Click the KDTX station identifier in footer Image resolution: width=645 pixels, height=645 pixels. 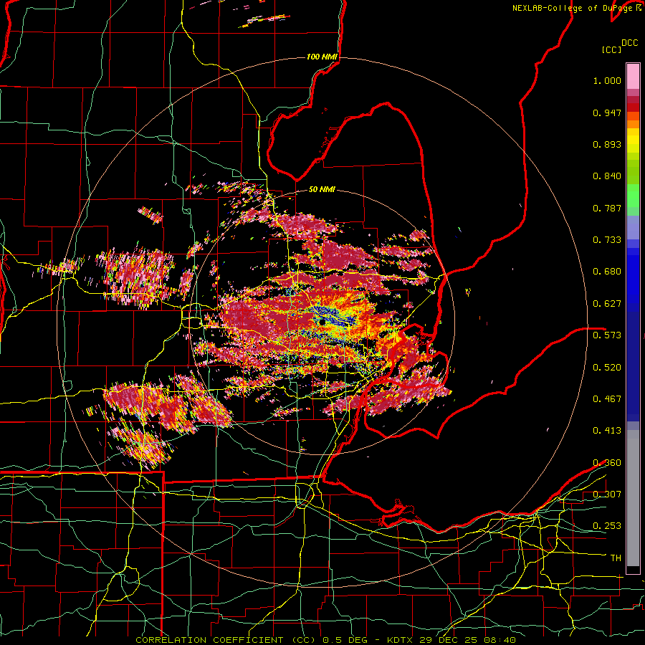[401, 640]
